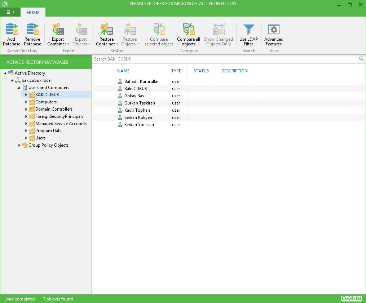
Task: Expand the Computers container
Action: (26, 102)
